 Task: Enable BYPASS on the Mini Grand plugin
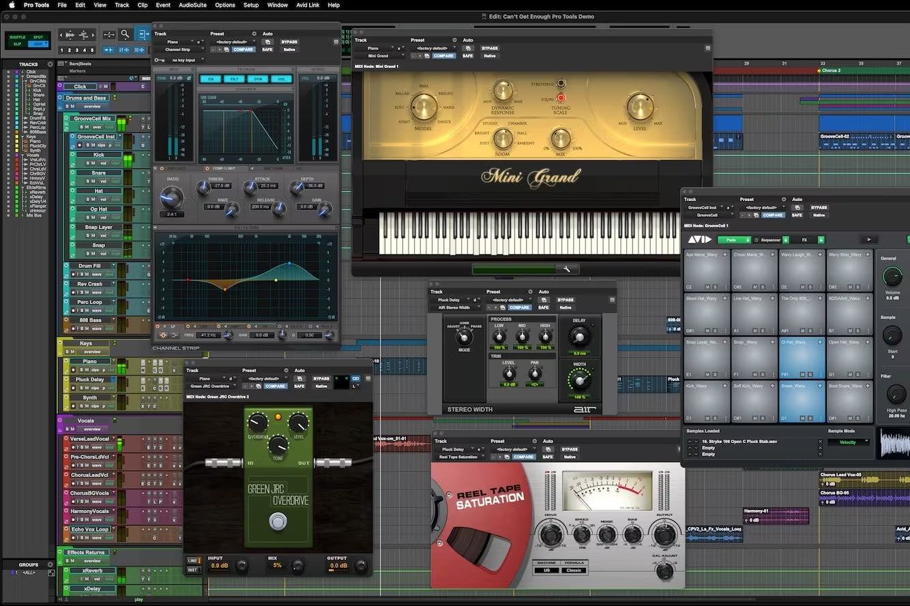tap(490, 48)
